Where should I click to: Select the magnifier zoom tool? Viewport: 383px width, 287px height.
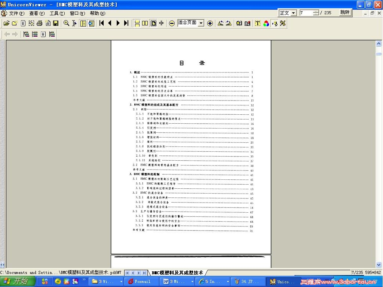click(x=66, y=23)
